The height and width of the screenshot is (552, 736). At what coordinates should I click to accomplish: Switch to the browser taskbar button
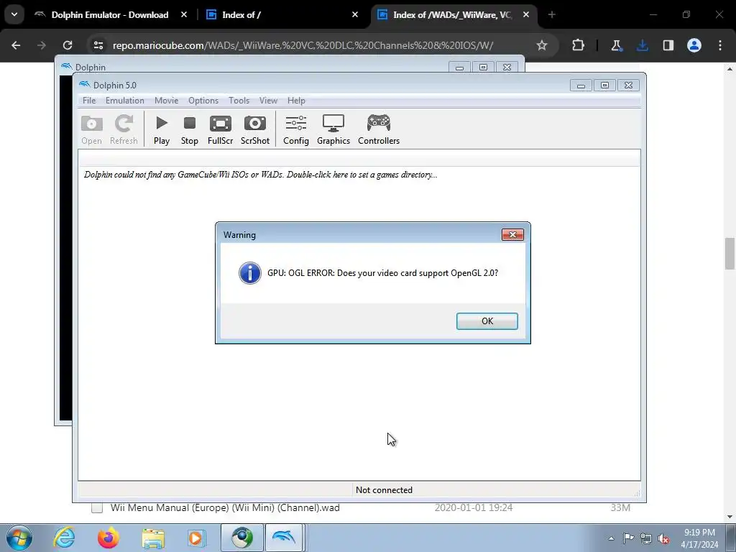click(x=242, y=538)
